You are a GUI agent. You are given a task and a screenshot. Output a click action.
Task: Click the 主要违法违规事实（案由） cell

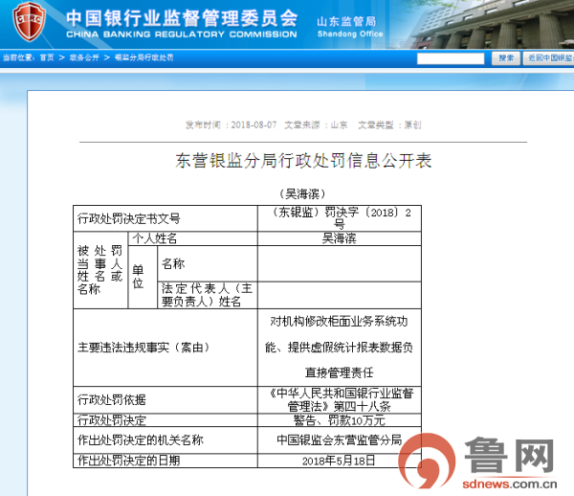pos(166,348)
